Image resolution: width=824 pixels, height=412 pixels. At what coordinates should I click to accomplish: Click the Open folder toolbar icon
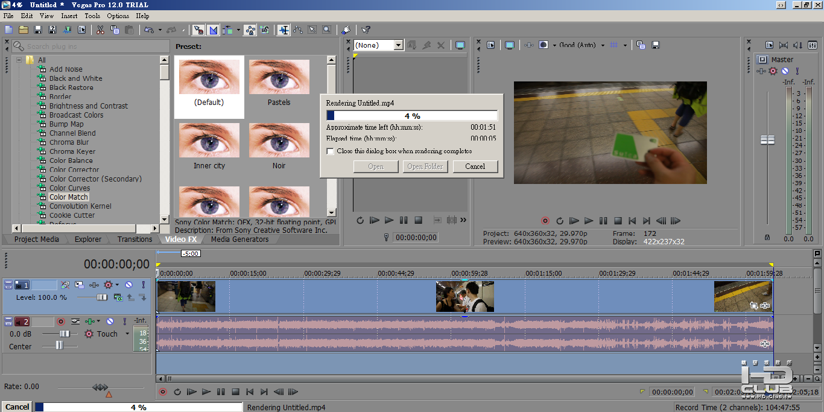pos(23,30)
